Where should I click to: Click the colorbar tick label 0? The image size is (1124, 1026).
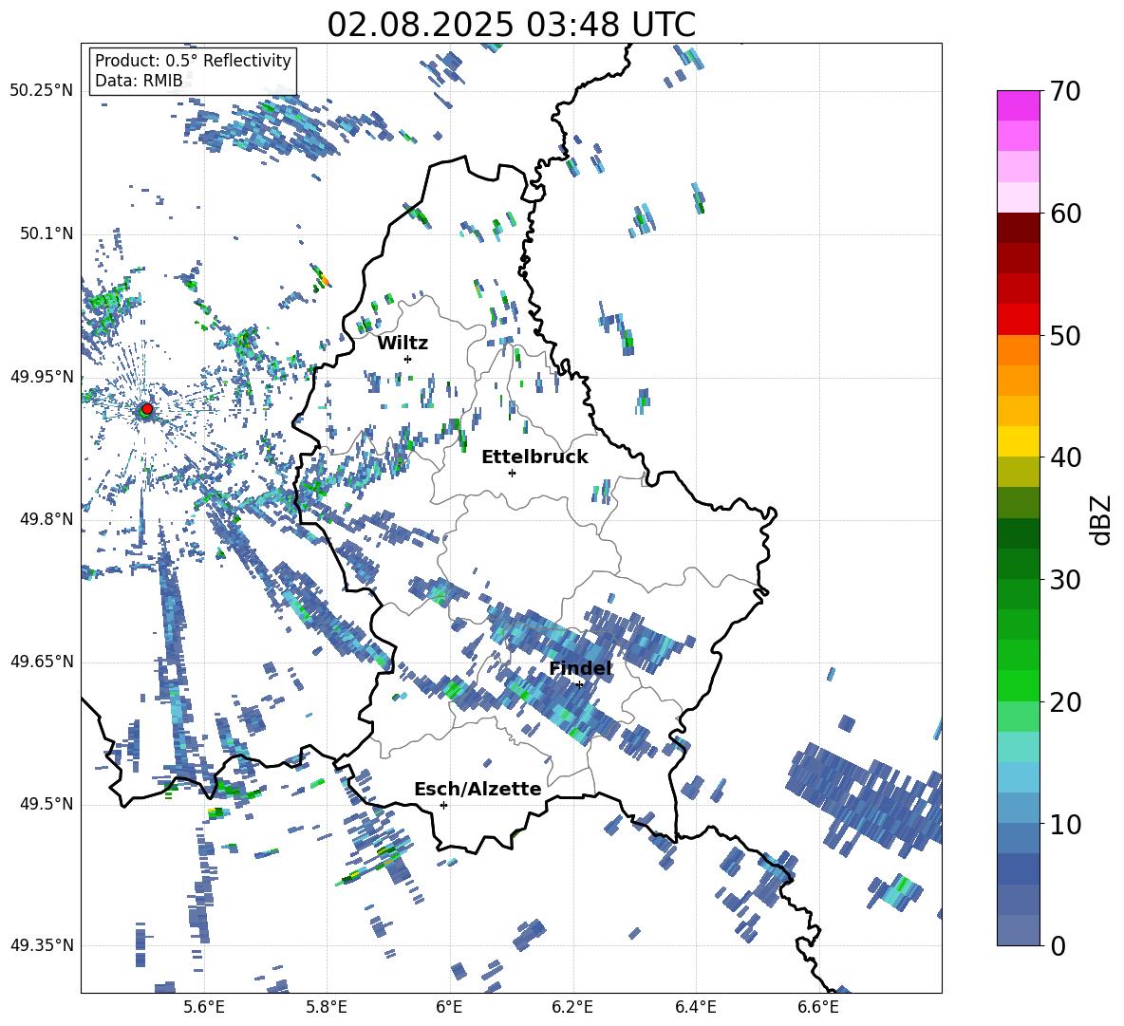tap(1058, 946)
